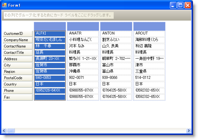This screenshot has width=198, height=140.
Task: Close the Form1 window
Action: [188, 5]
